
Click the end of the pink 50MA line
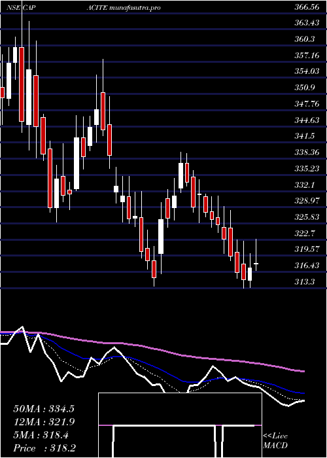[303, 371]
